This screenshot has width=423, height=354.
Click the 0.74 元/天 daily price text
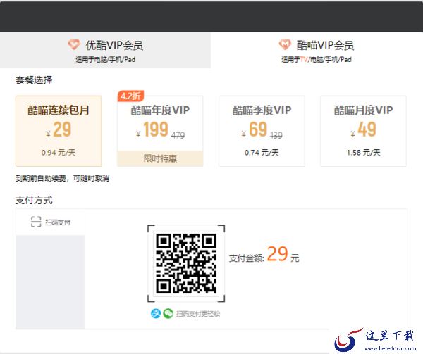coord(262,153)
